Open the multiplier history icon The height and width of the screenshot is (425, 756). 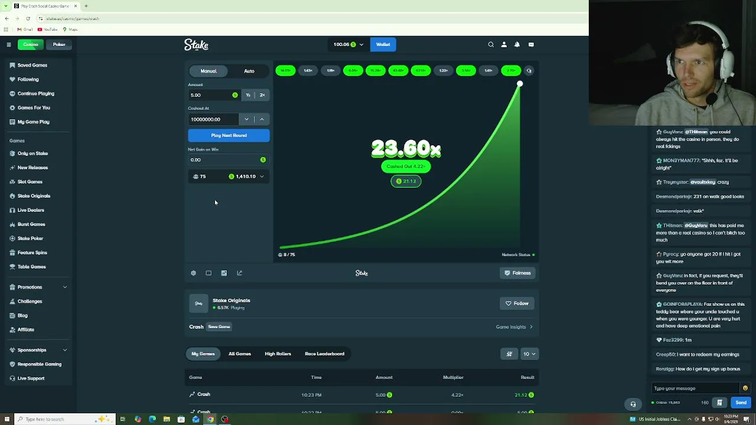tap(529, 71)
